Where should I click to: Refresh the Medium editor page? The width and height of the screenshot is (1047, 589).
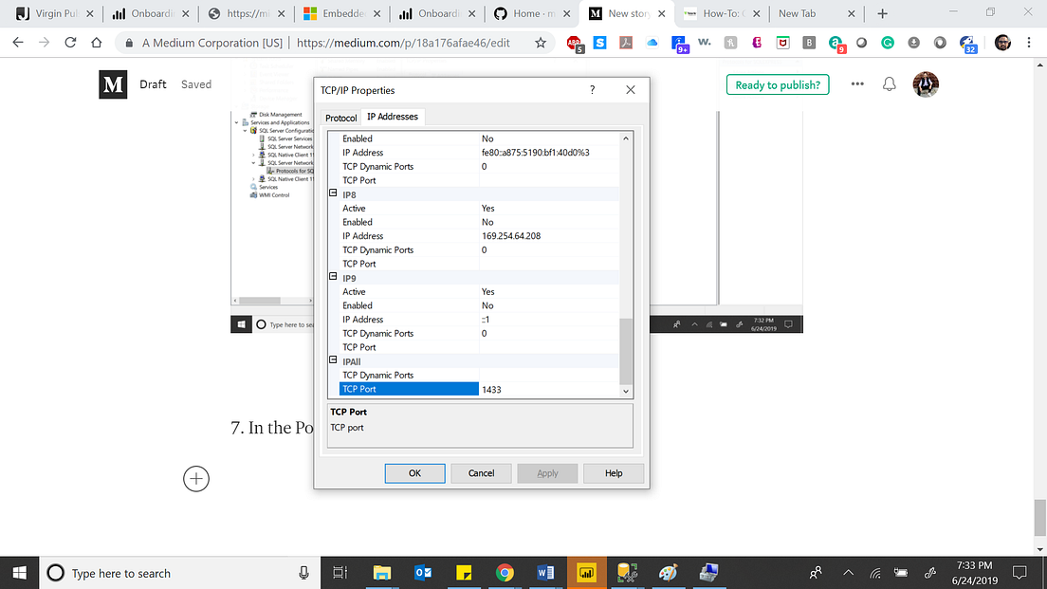tap(68, 43)
